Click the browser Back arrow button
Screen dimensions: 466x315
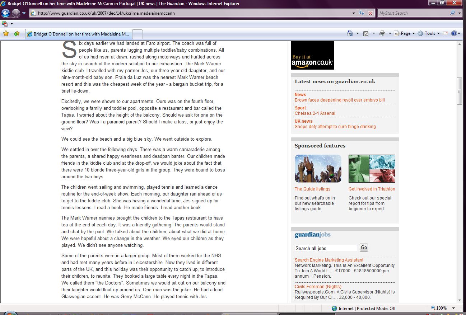pyautogui.click(x=5, y=13)
